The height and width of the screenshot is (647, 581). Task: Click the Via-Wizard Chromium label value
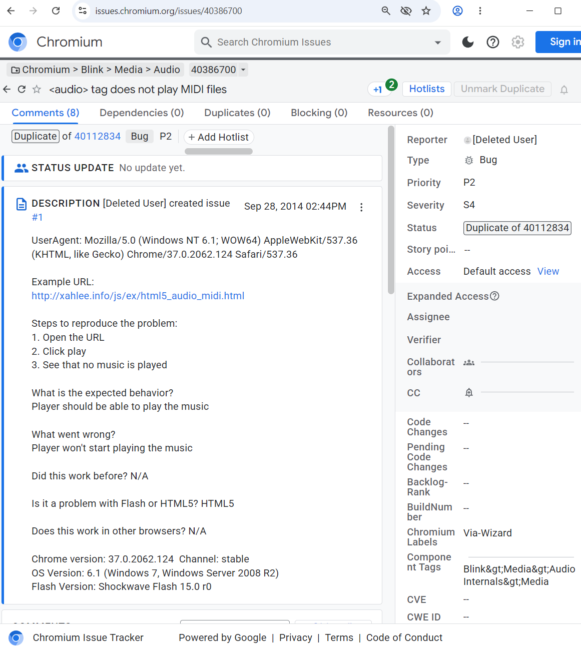pyautogui.click(x=487, y=533)
